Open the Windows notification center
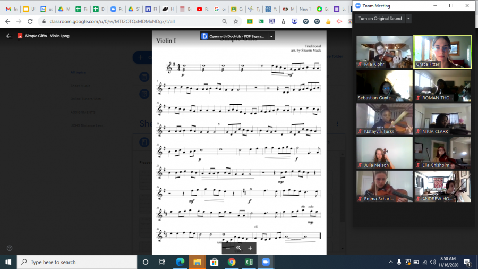478x269 pixels. coord(467,262)
